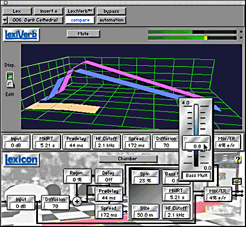
Task: Open the Lex track selector menu
Action: pos(17,11)
